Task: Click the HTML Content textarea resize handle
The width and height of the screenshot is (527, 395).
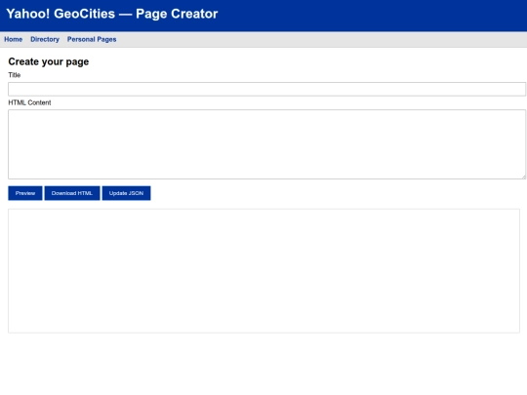Action: (x=524, y=177)
